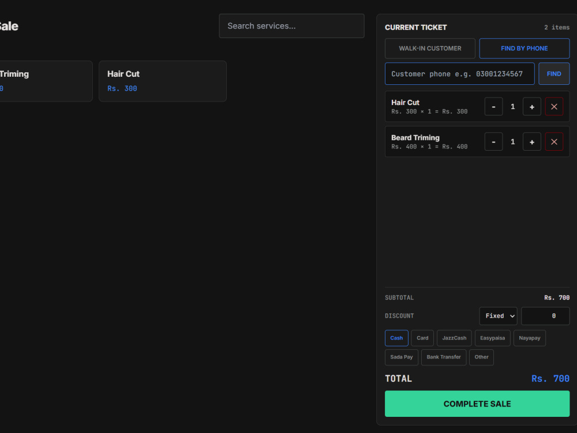Click 'Rs. 300 × 1 = Rs. 300' line
The width and height of the screenshot is (577, 433).
click(429, 111)
